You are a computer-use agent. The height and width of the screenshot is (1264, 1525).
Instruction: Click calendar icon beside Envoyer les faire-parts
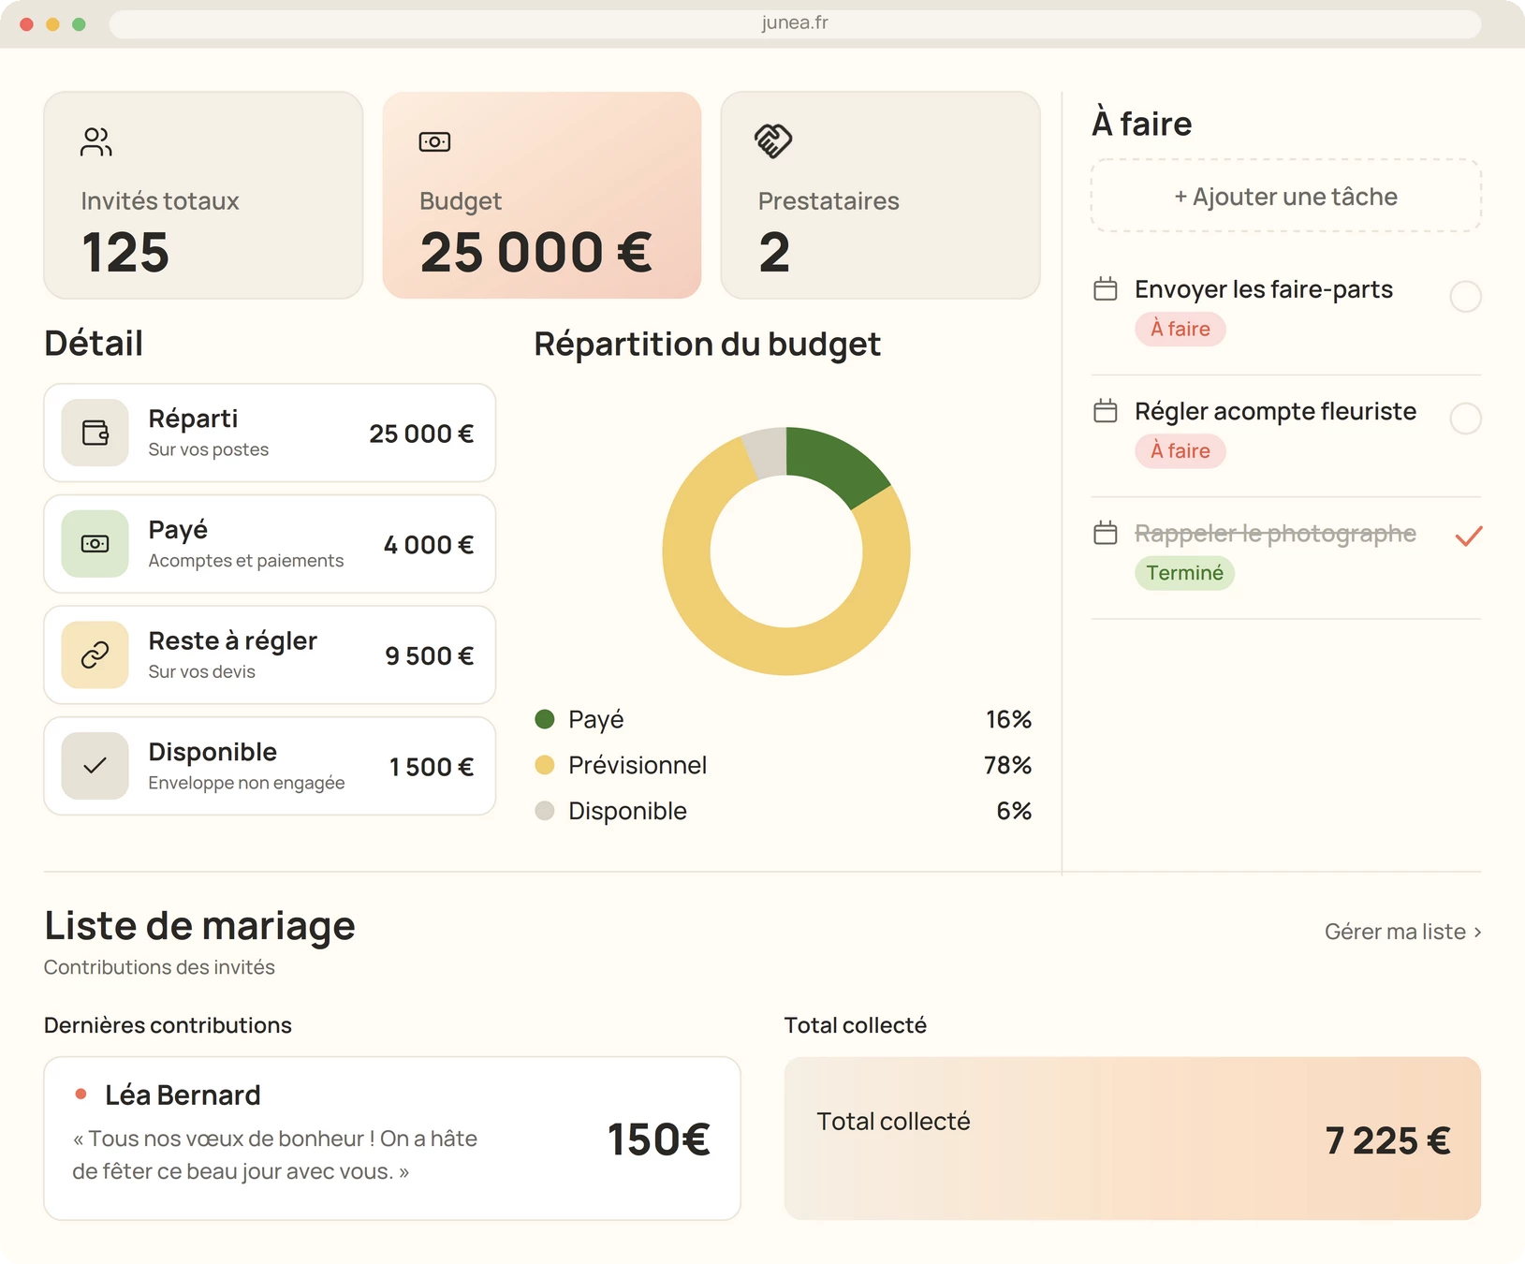coord(1106,288)
